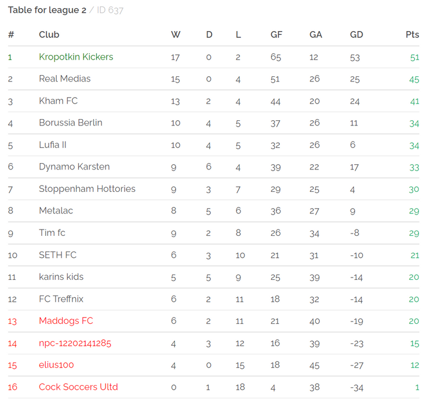The height and width of the screenshot is (407, 445).
Task: Click the Pts column header
Action: (x=412, y=35)
